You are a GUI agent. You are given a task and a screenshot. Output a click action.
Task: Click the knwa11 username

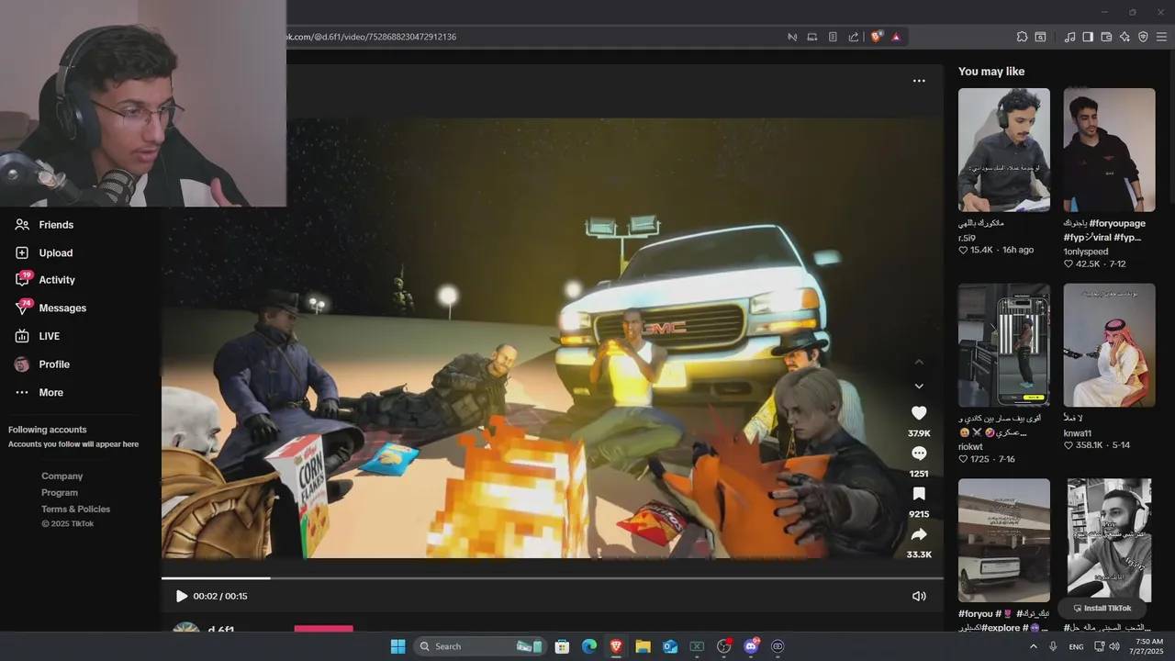1078,433
